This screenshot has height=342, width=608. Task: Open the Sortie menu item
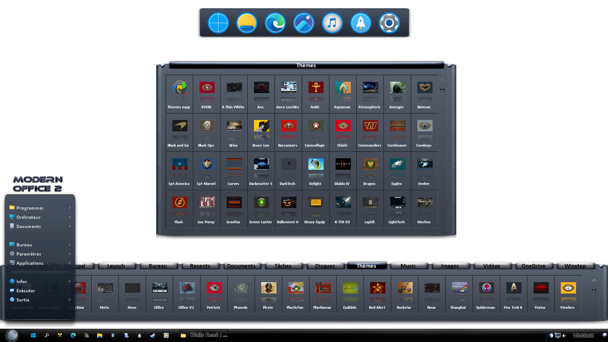(23, 300)
